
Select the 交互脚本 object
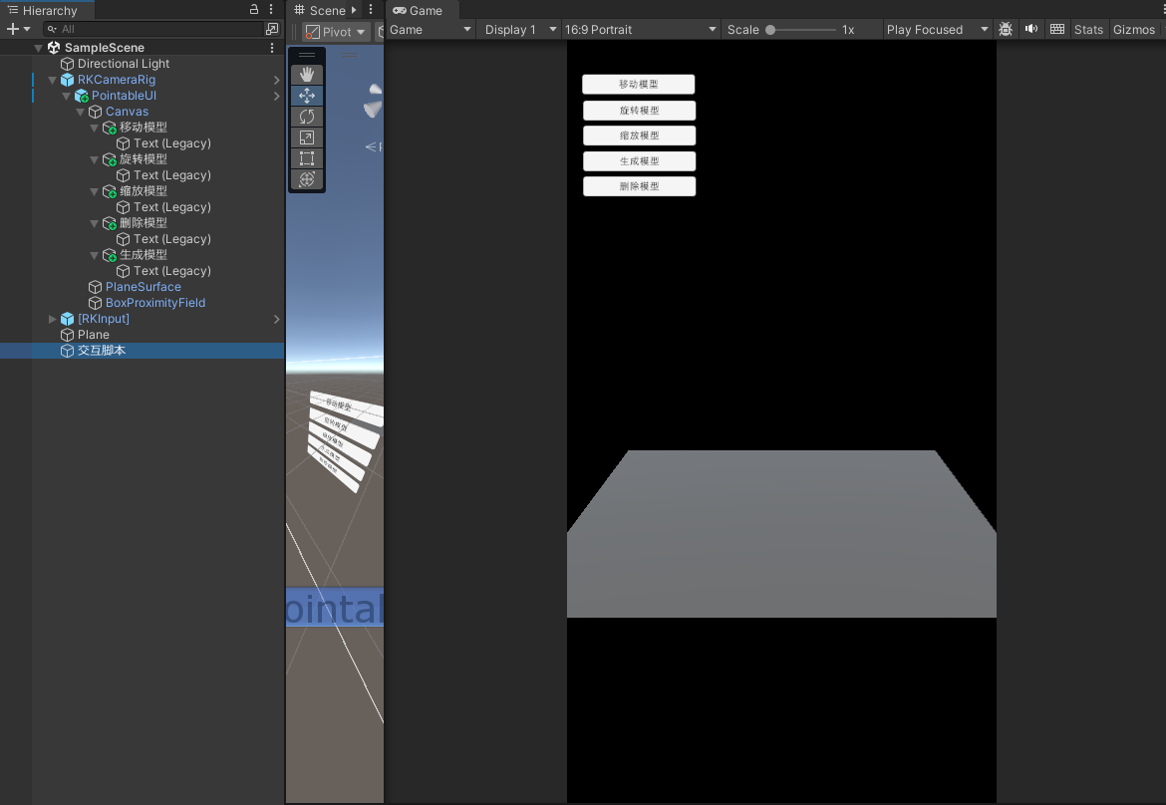101,351
